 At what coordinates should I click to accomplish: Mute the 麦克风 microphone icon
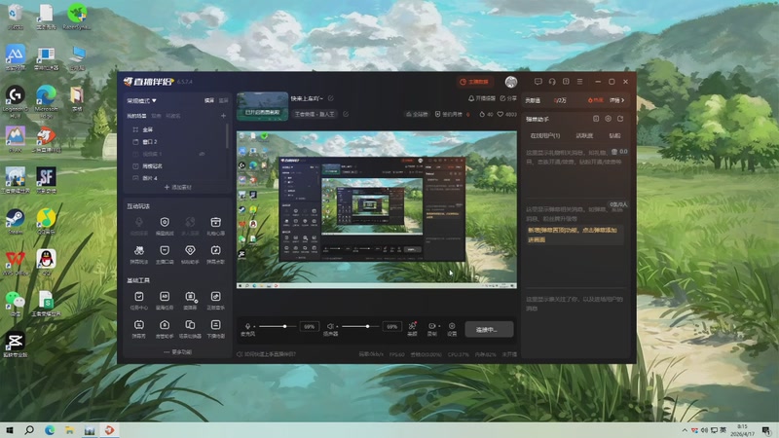pyautogui.click(x=248, y=326)
